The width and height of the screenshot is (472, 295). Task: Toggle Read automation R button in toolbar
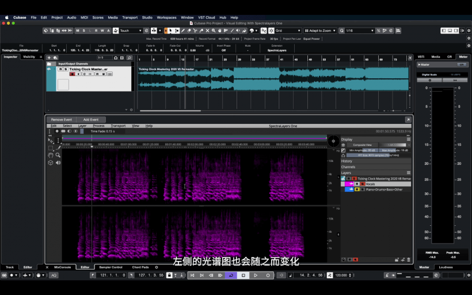pyautogui.click(x=96, y=31)
